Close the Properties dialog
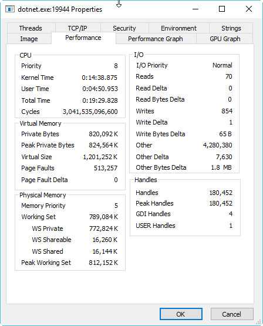 (x=249, y=9)
